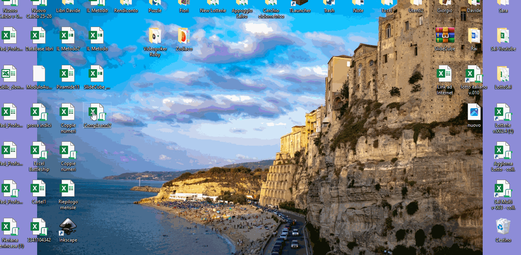Click the Note folder label
The height and width of the screenshot is (255, 521).
(358, 10)
